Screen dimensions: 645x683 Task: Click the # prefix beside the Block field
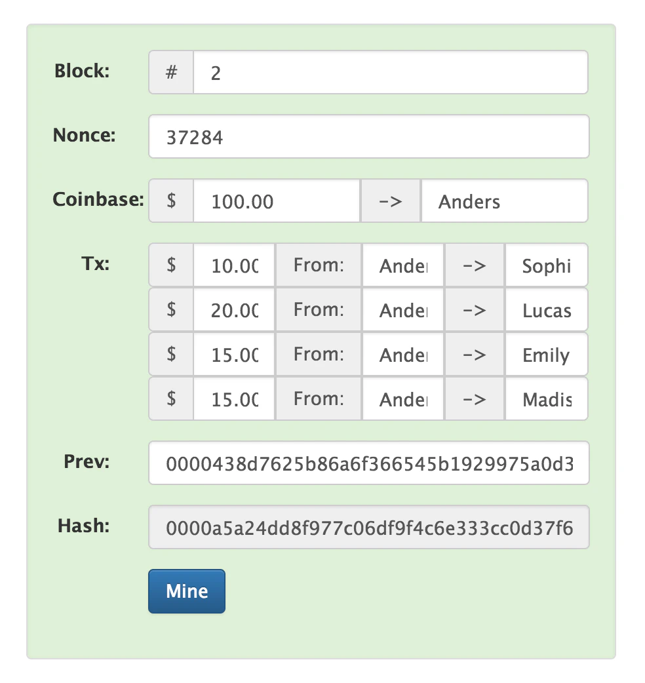click(x=170, y=72)
